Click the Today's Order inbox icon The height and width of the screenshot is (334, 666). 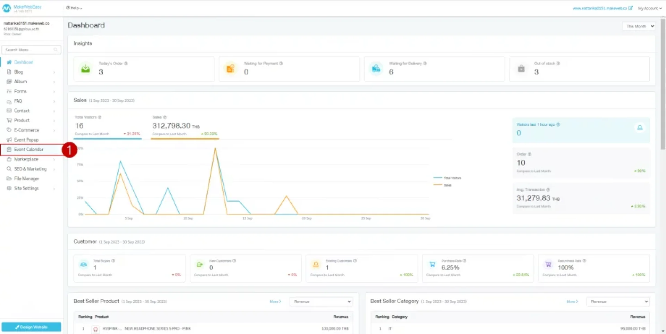pos(85,69)
